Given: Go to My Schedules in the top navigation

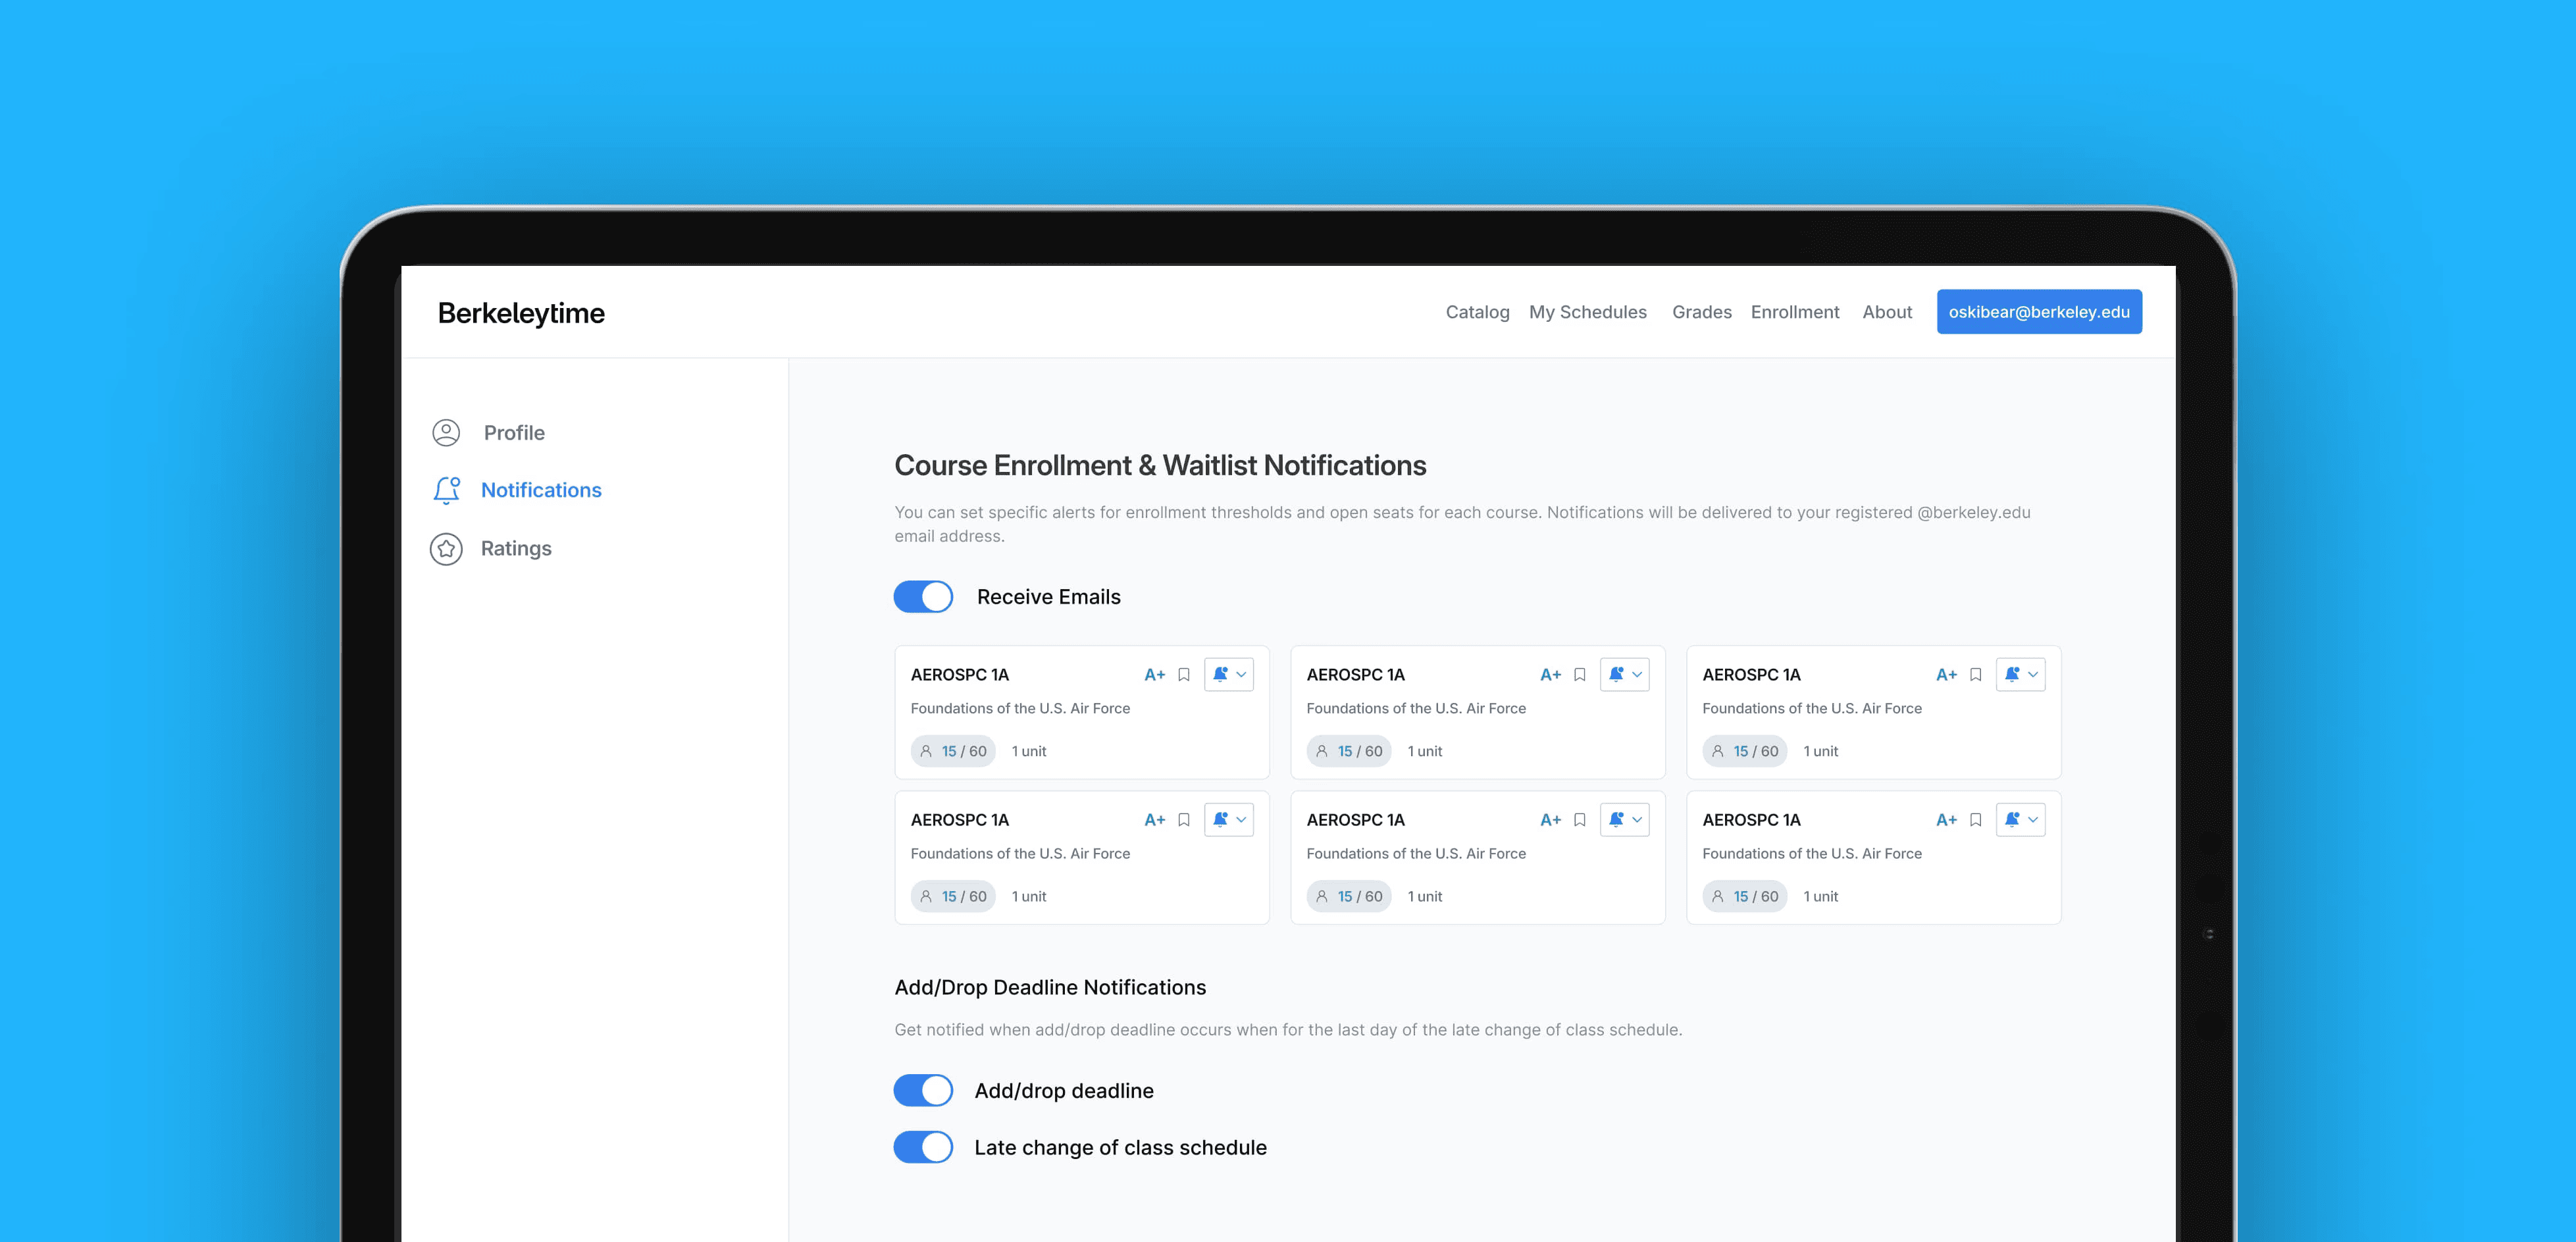Looking at the screenshot, I should coord(1587,312).
